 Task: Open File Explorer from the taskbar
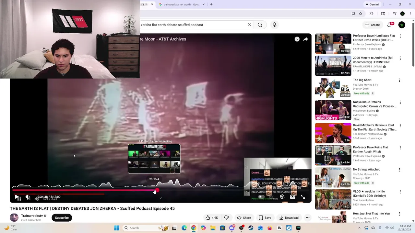point(213,228)
